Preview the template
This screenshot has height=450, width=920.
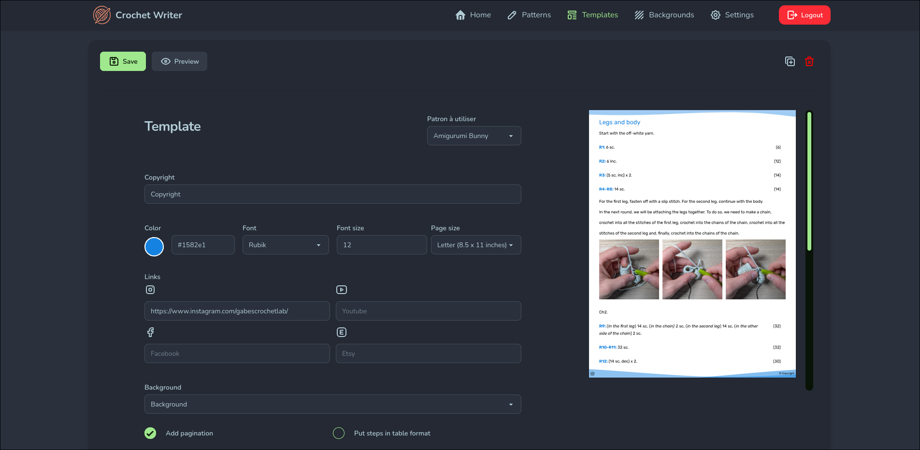point(179,61)
